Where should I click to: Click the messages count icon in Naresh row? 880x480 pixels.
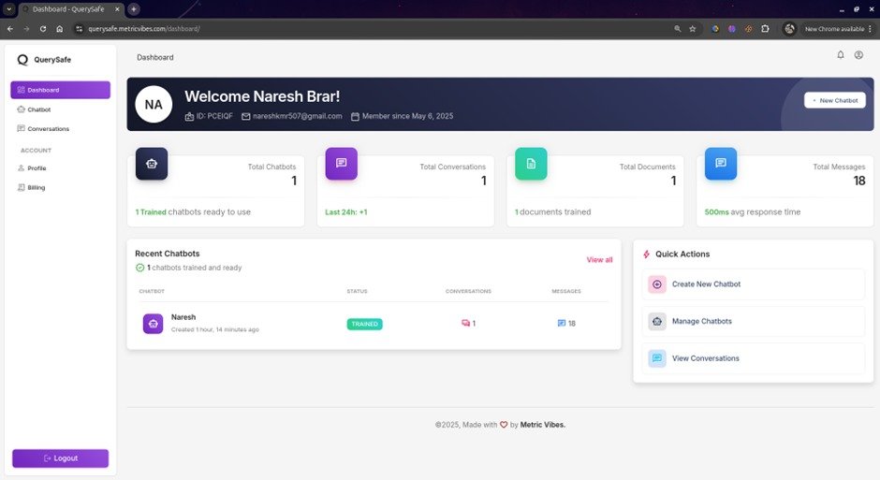pos(561,323)
